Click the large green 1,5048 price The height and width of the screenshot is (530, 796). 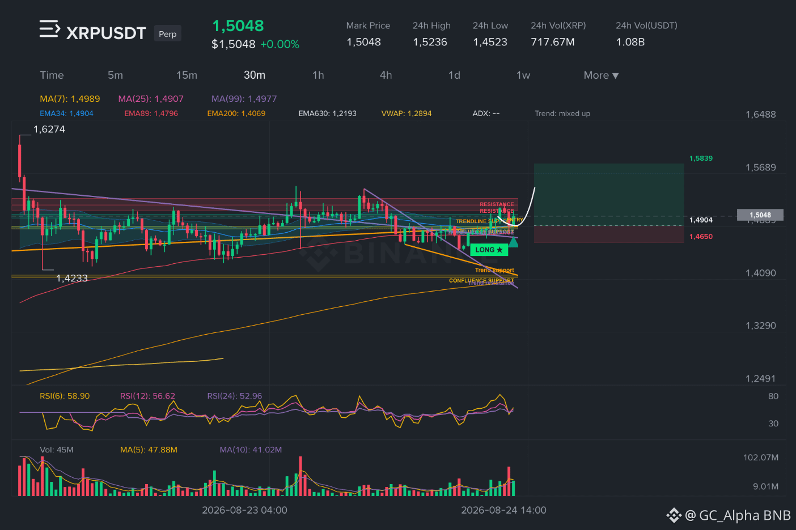coord(238,25)
